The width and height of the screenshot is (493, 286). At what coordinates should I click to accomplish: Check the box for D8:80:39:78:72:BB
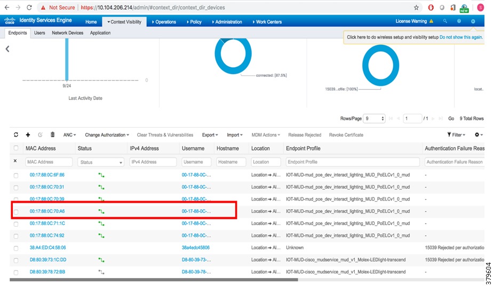(x=15, y=272)
